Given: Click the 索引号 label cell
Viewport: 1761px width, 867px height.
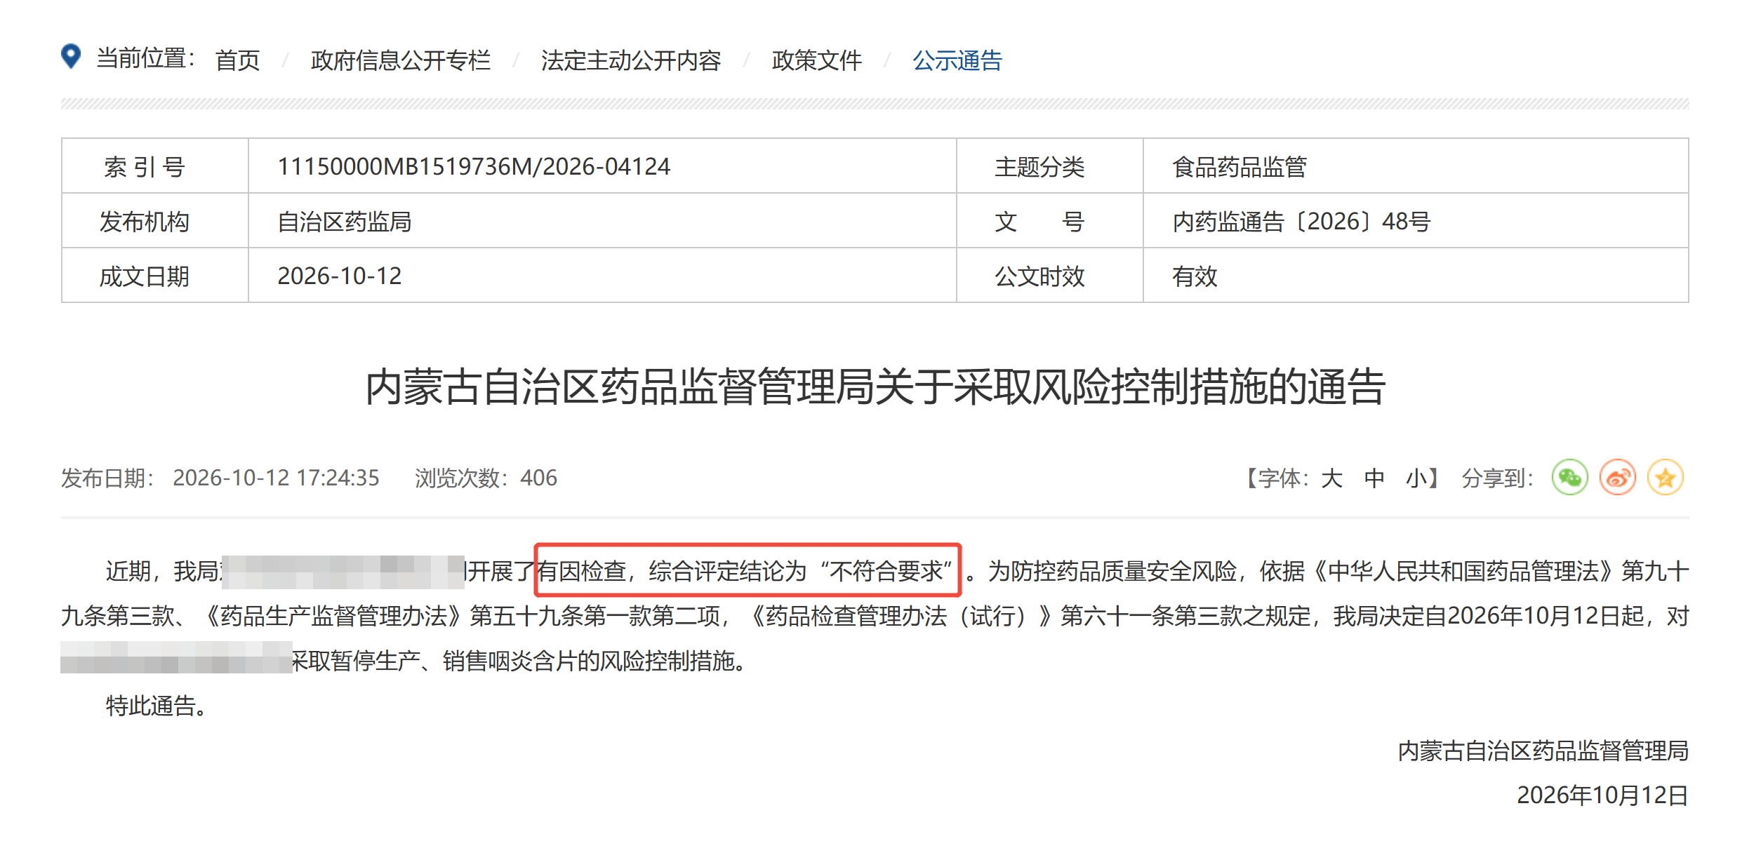Looking at the screenshot, I should point(155,166).
